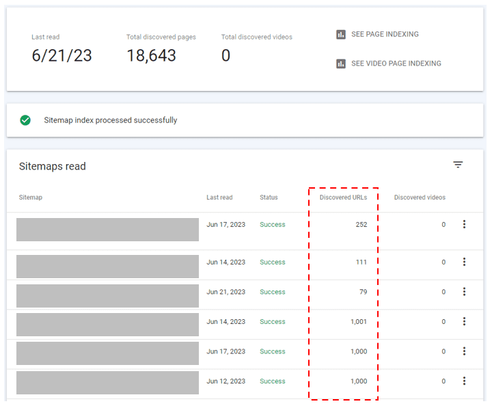492x406 pixels.
Task: Click the Status column header
Action: 269,198
